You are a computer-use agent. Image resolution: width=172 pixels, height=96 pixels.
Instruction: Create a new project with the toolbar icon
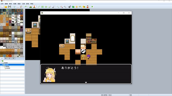(x=2, y=7)
